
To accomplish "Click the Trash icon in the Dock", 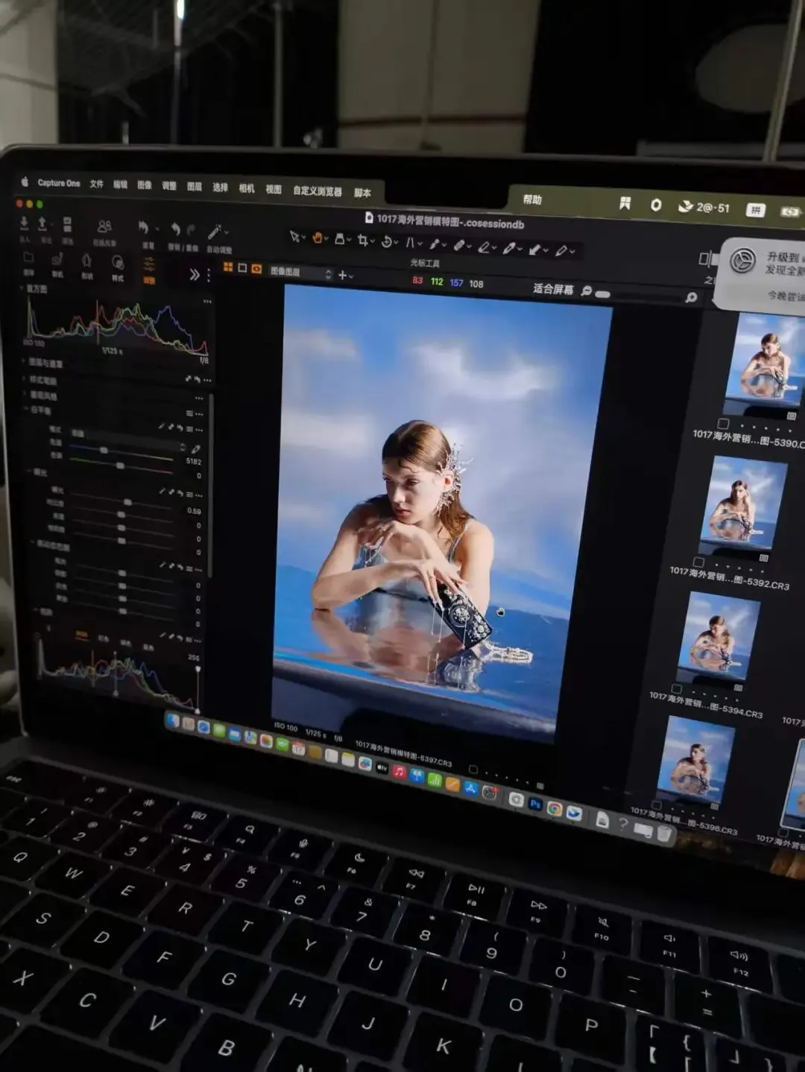I will coord(663,833).
